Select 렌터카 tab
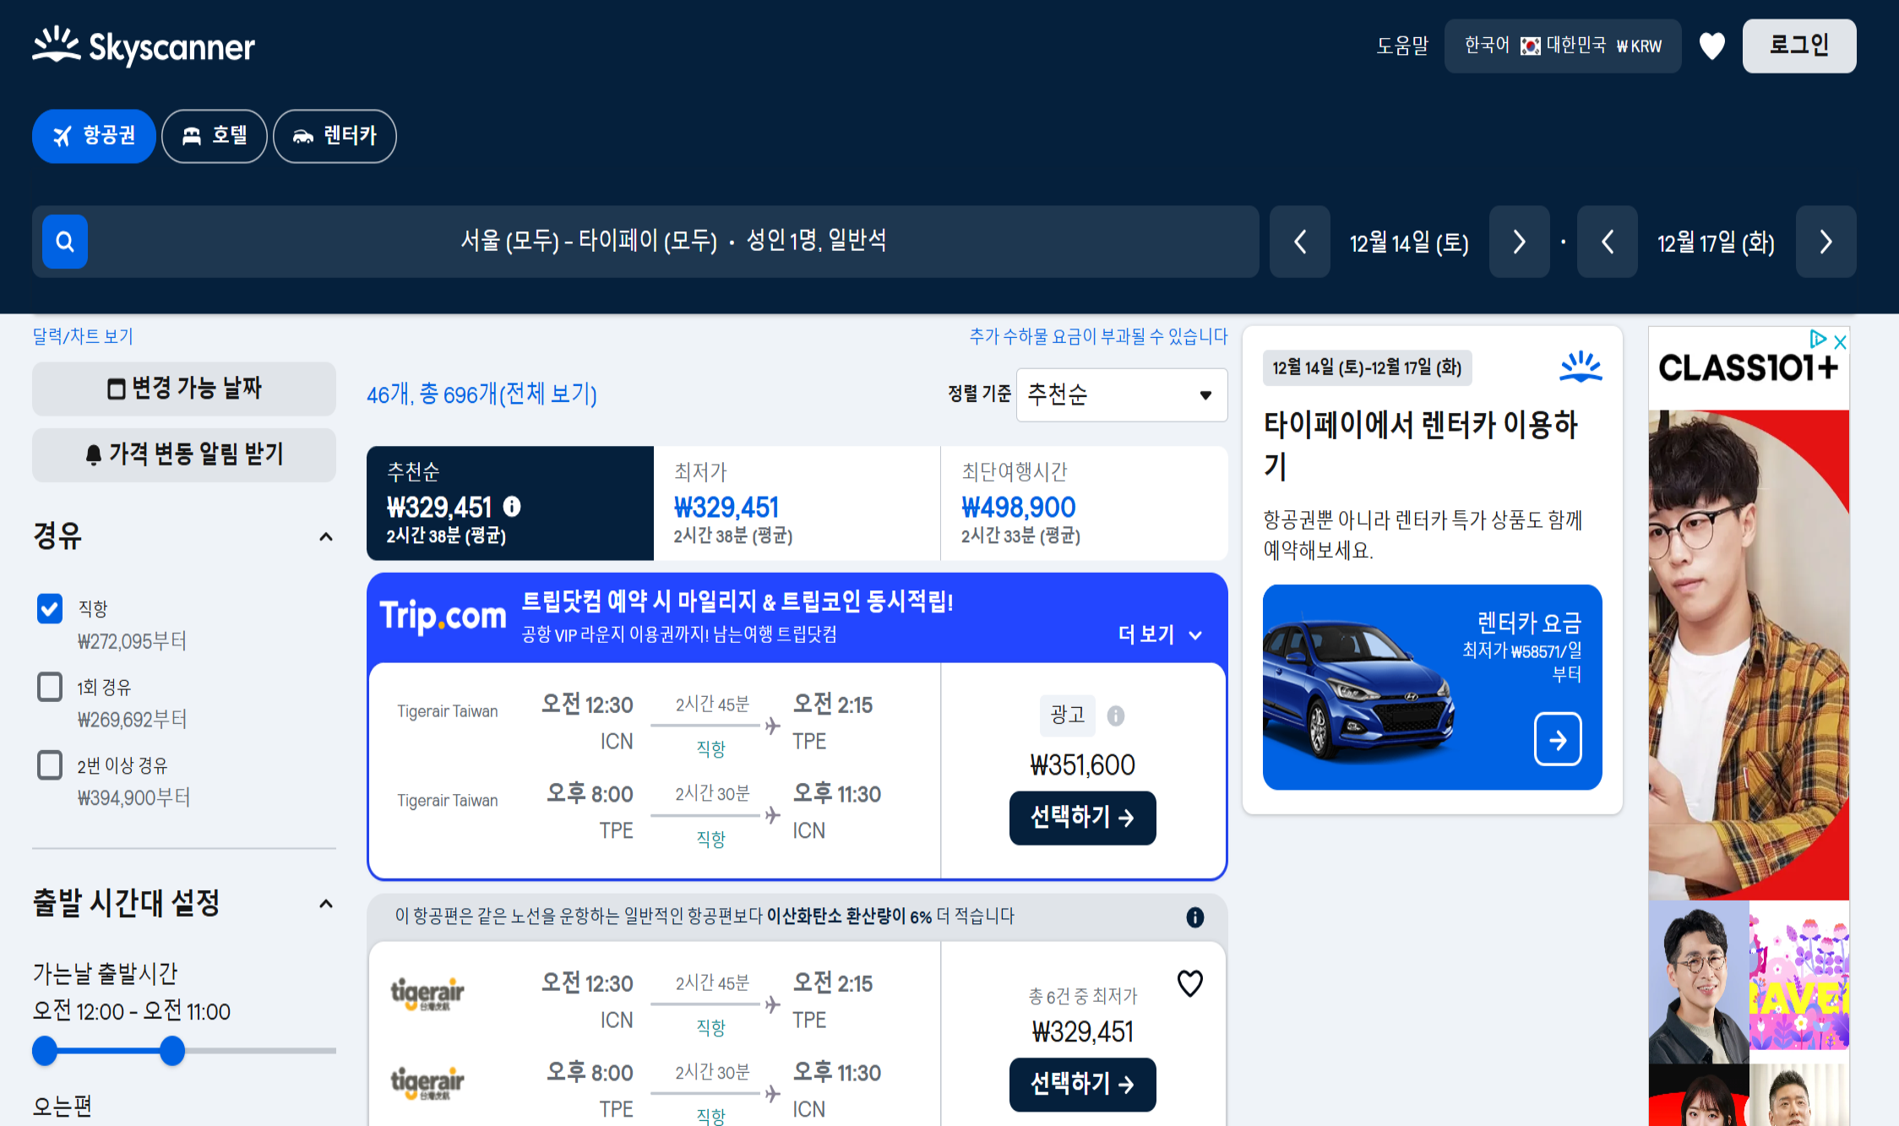The height and width of the screenshot is (1126, 1899). tap(335, 136)
